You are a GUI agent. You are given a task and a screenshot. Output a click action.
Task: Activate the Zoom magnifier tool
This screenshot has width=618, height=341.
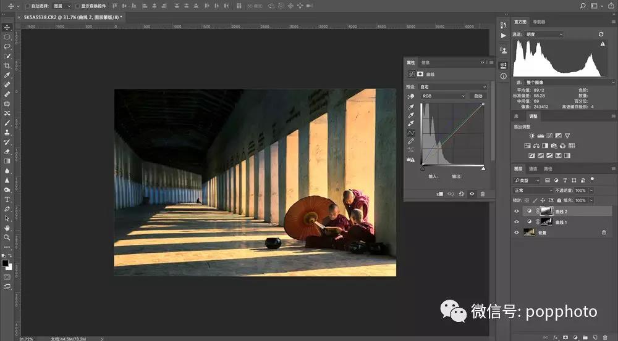click(x=7, y=237)
